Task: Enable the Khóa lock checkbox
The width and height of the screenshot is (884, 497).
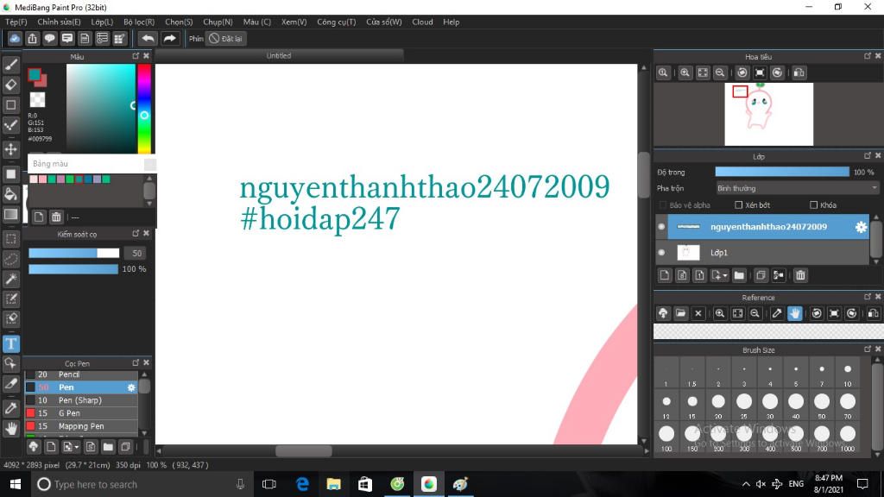Action: (813, 205)
